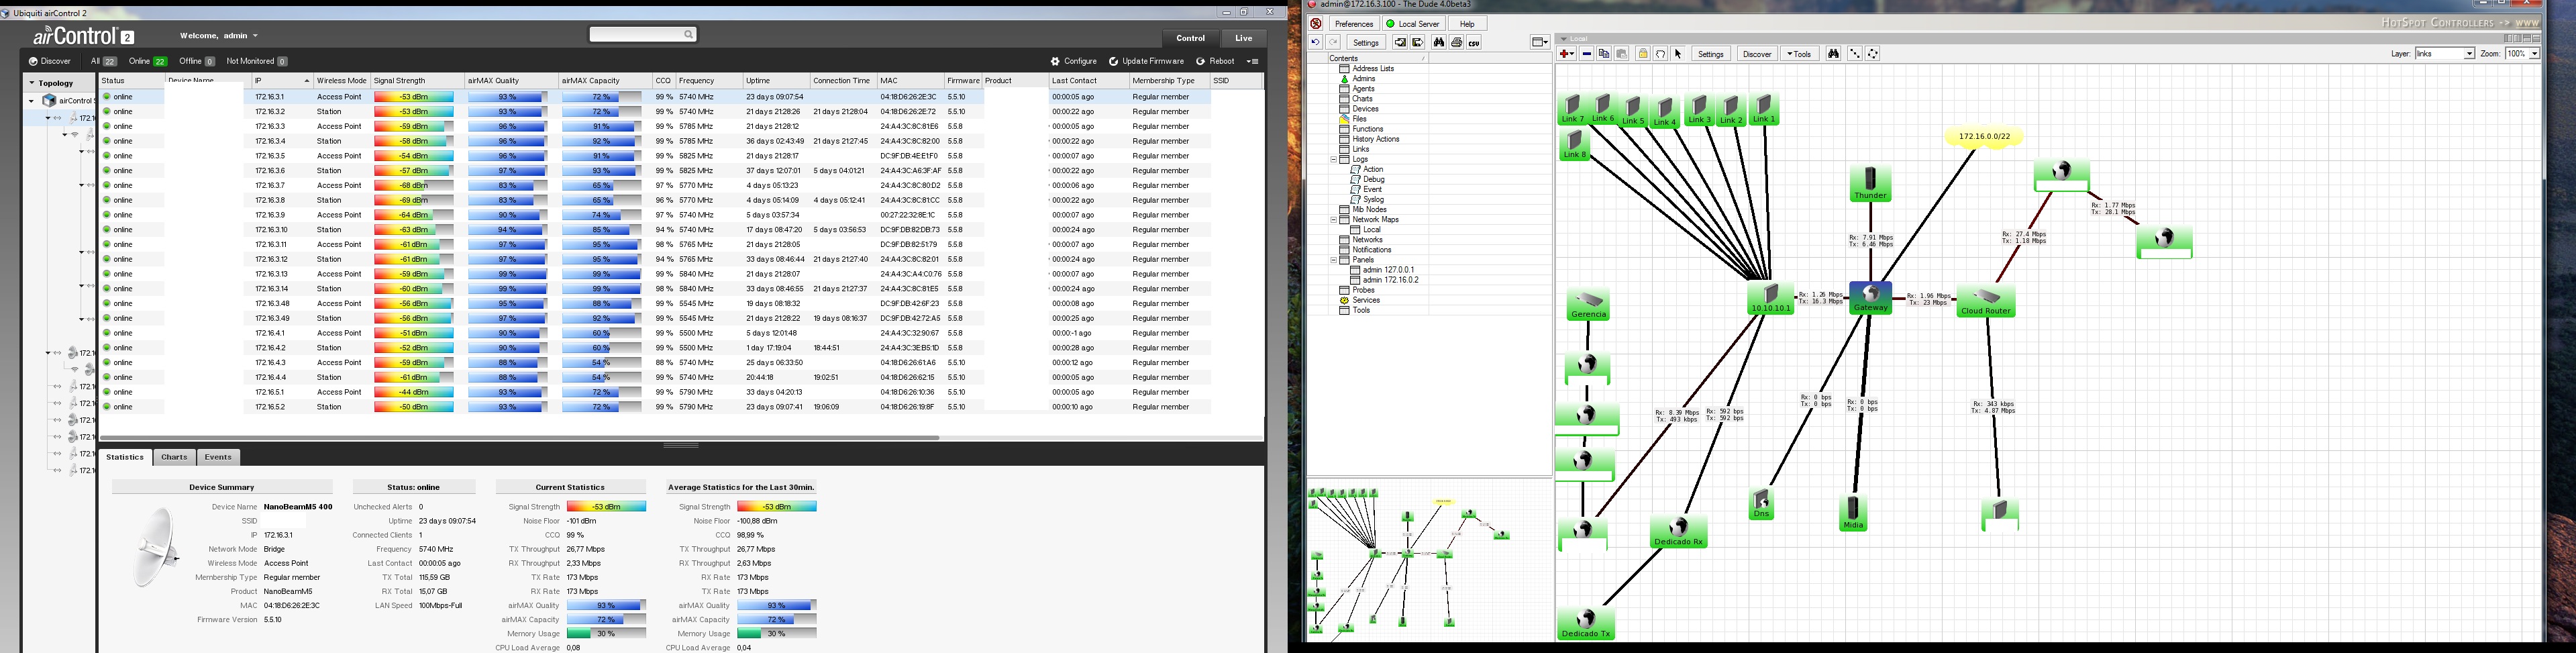Viewport: 2576px width, 653px height.
Task: Click the Gateway device on the map
Action: tap(1870, 298)
